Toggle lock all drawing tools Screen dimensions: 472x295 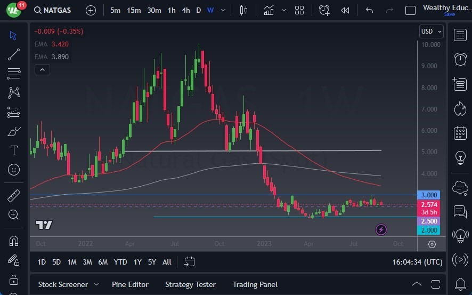pos(14,280)
